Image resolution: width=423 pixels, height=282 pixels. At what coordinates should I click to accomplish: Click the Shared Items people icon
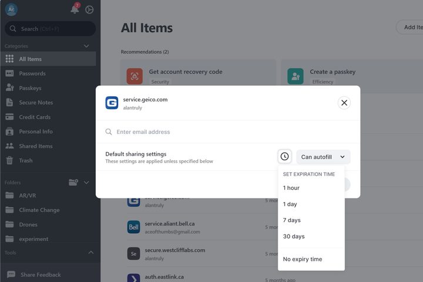tap(9, 146)
